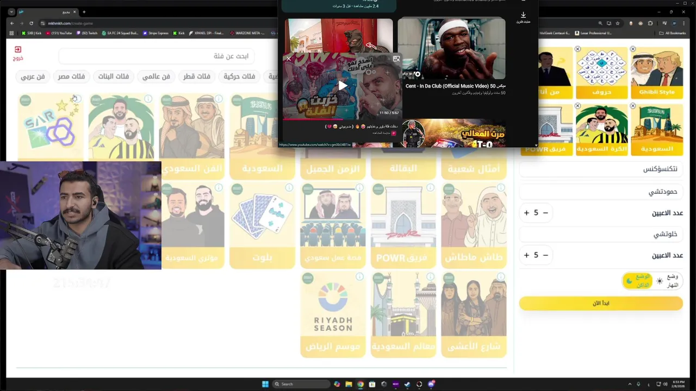The height and width of the screenshot is (391, 696).
Task: Select the فن عربي category chip
Action: point(33,77)
